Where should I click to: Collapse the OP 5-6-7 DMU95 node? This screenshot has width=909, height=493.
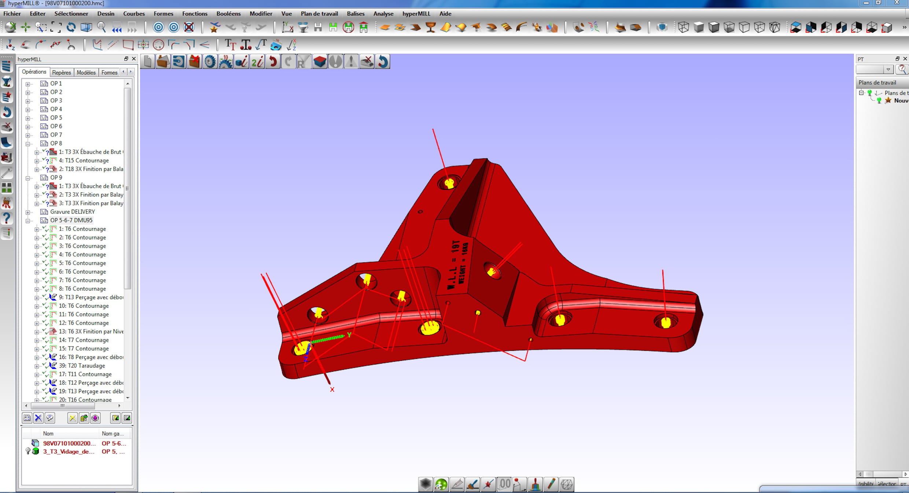(x=28, y=221)
